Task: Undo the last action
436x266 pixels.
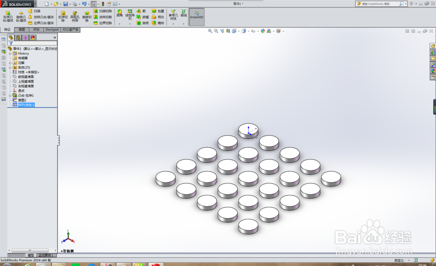Action: (84, 4)
